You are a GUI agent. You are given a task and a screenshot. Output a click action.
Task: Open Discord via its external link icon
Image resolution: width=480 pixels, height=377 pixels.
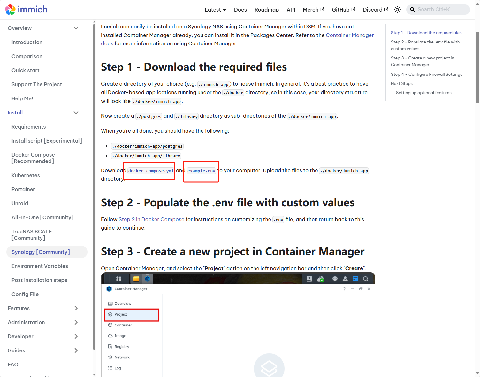387,9
